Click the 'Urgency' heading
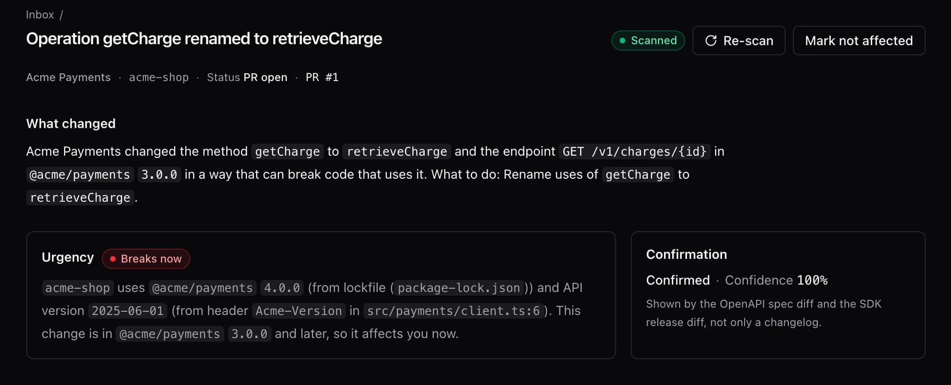Viewport: 951px width, 385px height. (68, 257)
